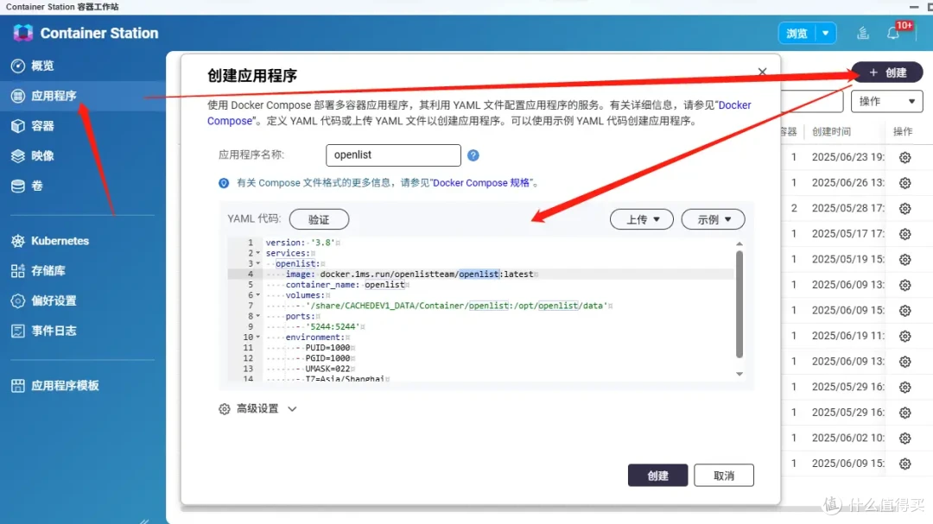Open gear for row 2025/05/17 17:
This screenshot has height=524, width=933.
(905, 234)
